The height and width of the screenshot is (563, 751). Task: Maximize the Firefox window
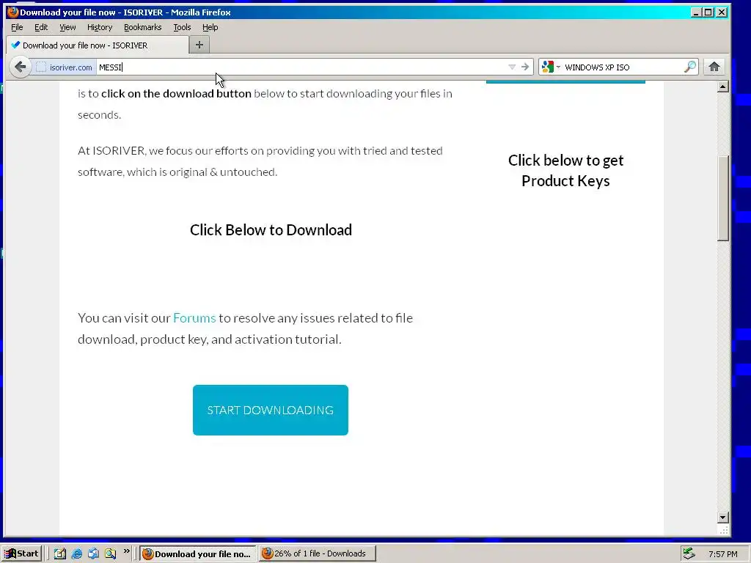click(708, 12)
